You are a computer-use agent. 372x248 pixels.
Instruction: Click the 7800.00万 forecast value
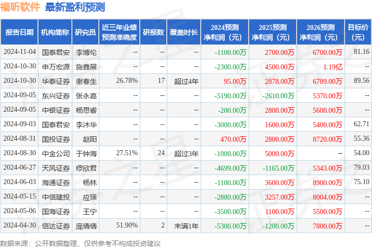pos(328,226)
